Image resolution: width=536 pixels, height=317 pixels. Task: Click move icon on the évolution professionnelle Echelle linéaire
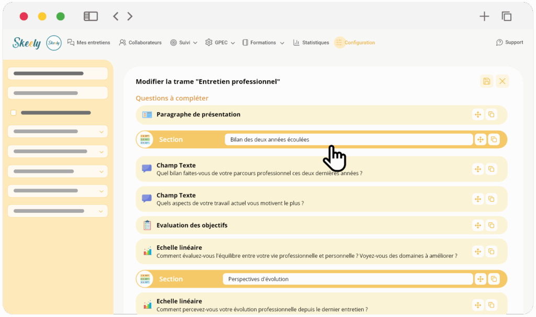478,305
